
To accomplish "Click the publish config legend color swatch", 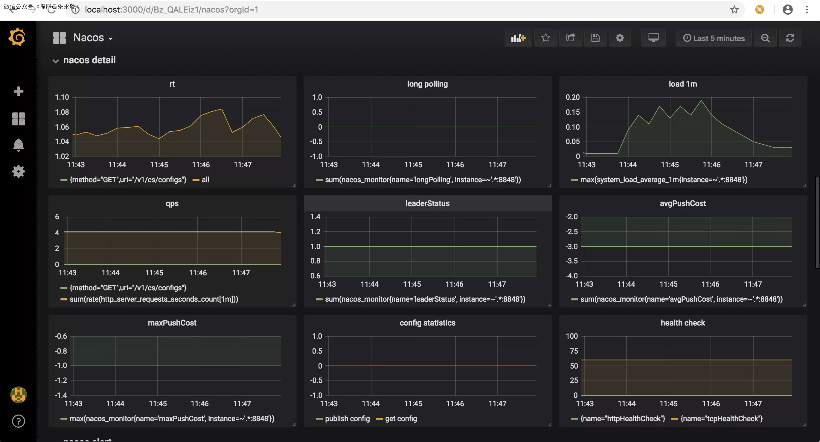I will pos(319,419).
